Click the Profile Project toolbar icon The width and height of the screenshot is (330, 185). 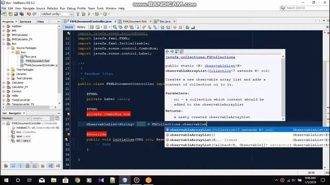pos(105,14)
